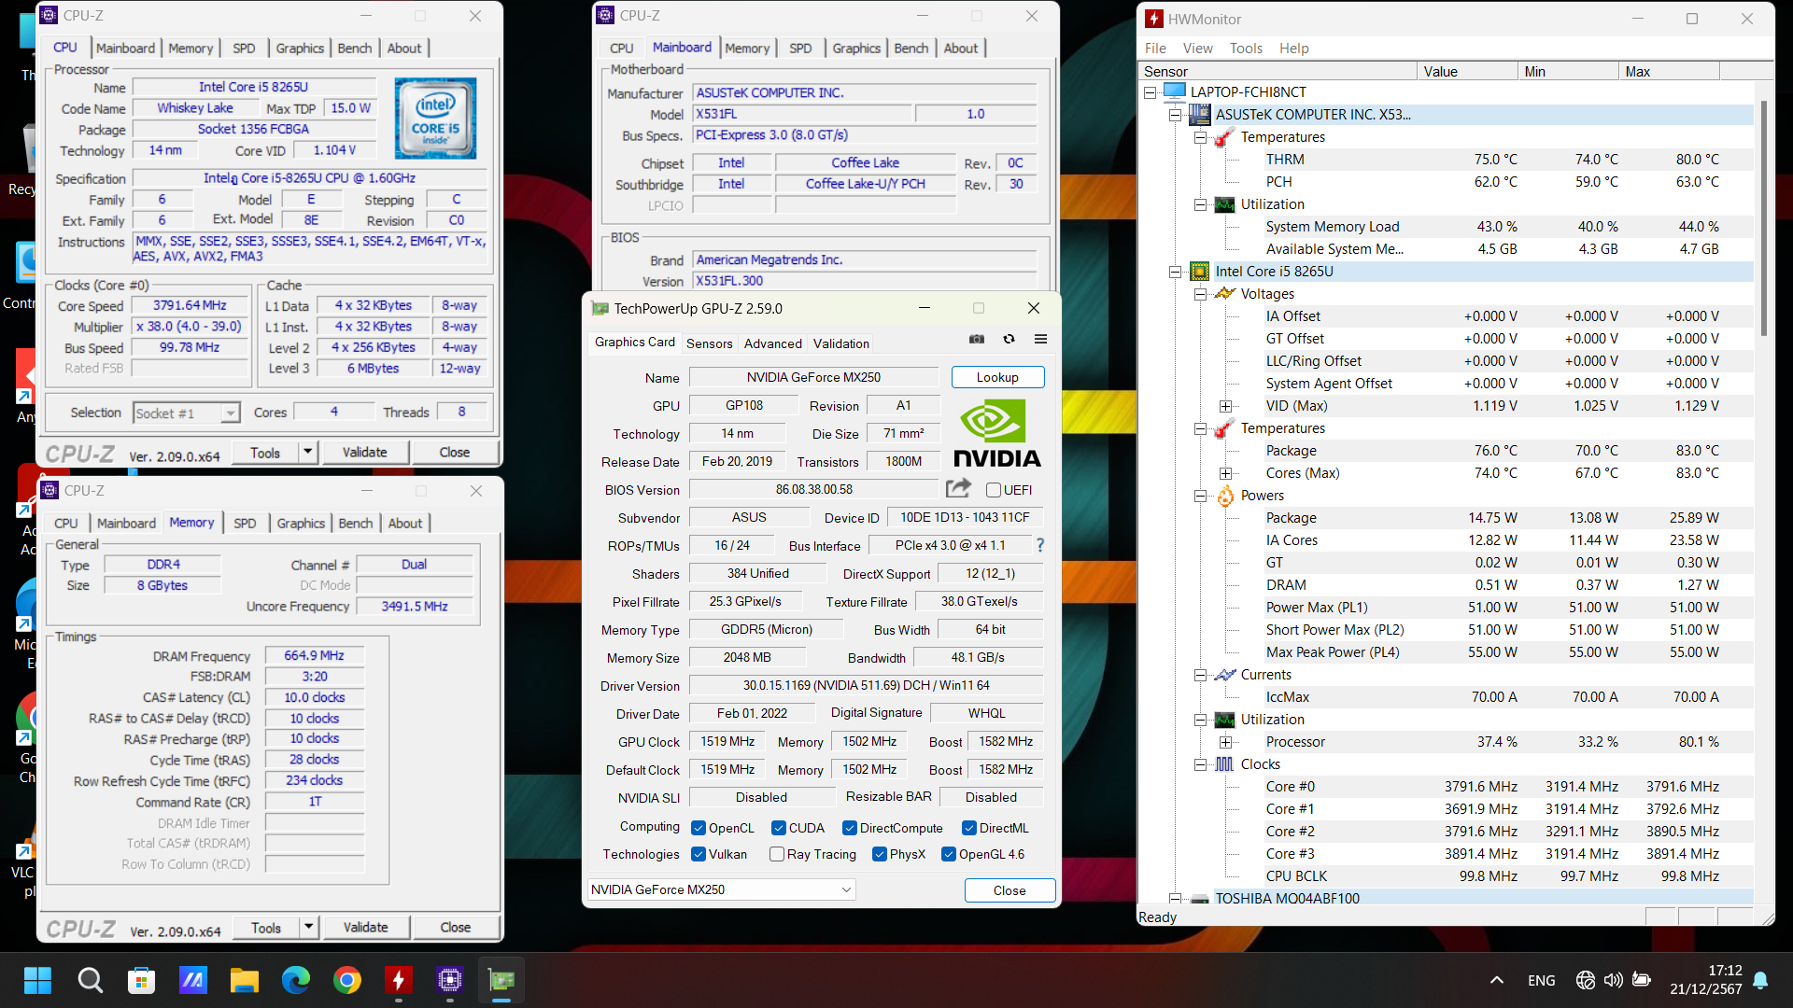Open the HWMonitor View menu
1793x1008 pixels.
1198,49
